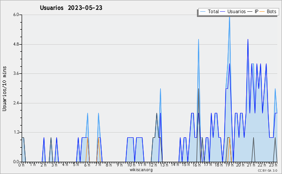Image resolution: width=282 pixels, height=174 pixels.
Task: Click the '9 h' x-axis label
Action: tap(119, 165)
